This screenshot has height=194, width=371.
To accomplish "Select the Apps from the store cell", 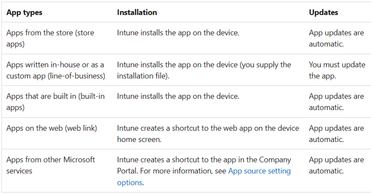I will 50,38.
